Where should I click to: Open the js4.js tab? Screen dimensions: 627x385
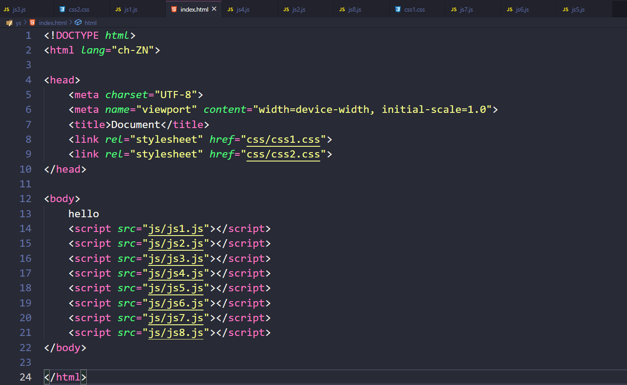249,9
